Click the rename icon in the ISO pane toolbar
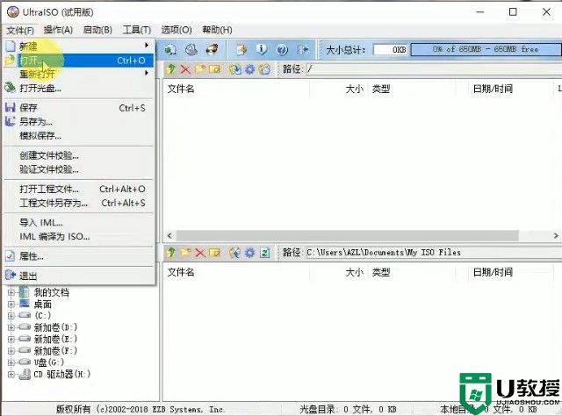 (x=214, y=69)
